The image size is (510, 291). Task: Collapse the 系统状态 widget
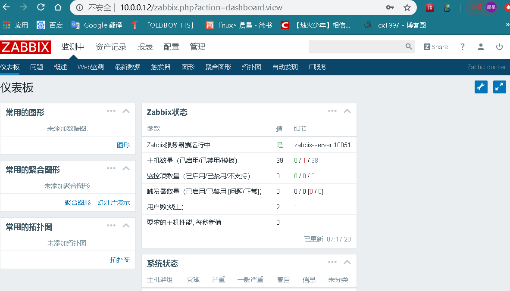click(347, 262)
